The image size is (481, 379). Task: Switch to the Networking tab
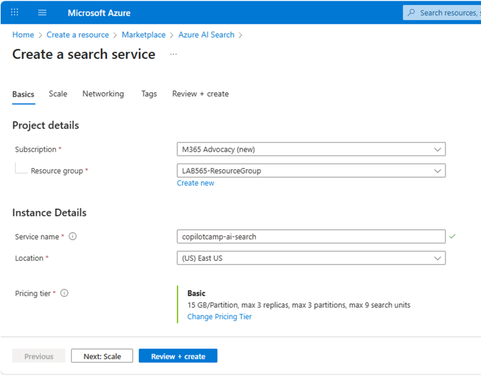[x=103, y=94]
